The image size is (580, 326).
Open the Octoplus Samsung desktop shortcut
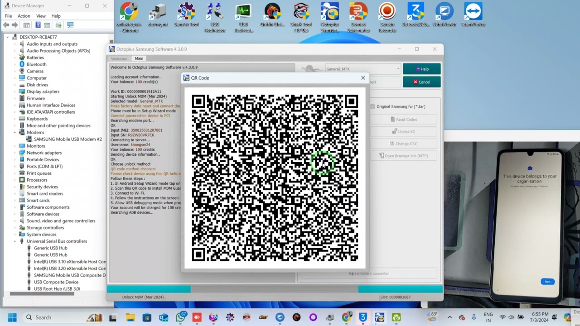coord(329,18)
